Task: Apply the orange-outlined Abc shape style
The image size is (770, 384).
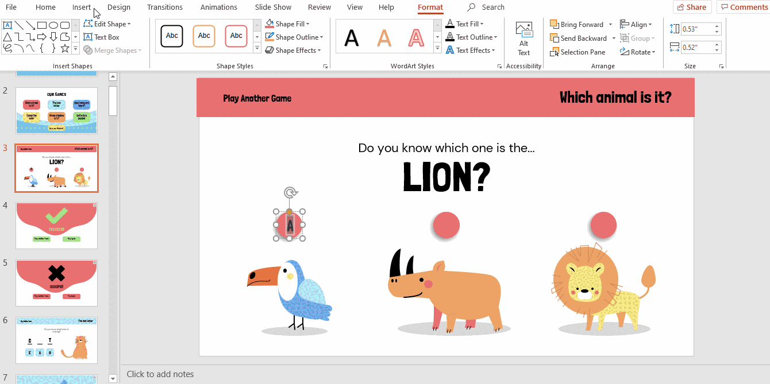Action: (x=204, y=36)
